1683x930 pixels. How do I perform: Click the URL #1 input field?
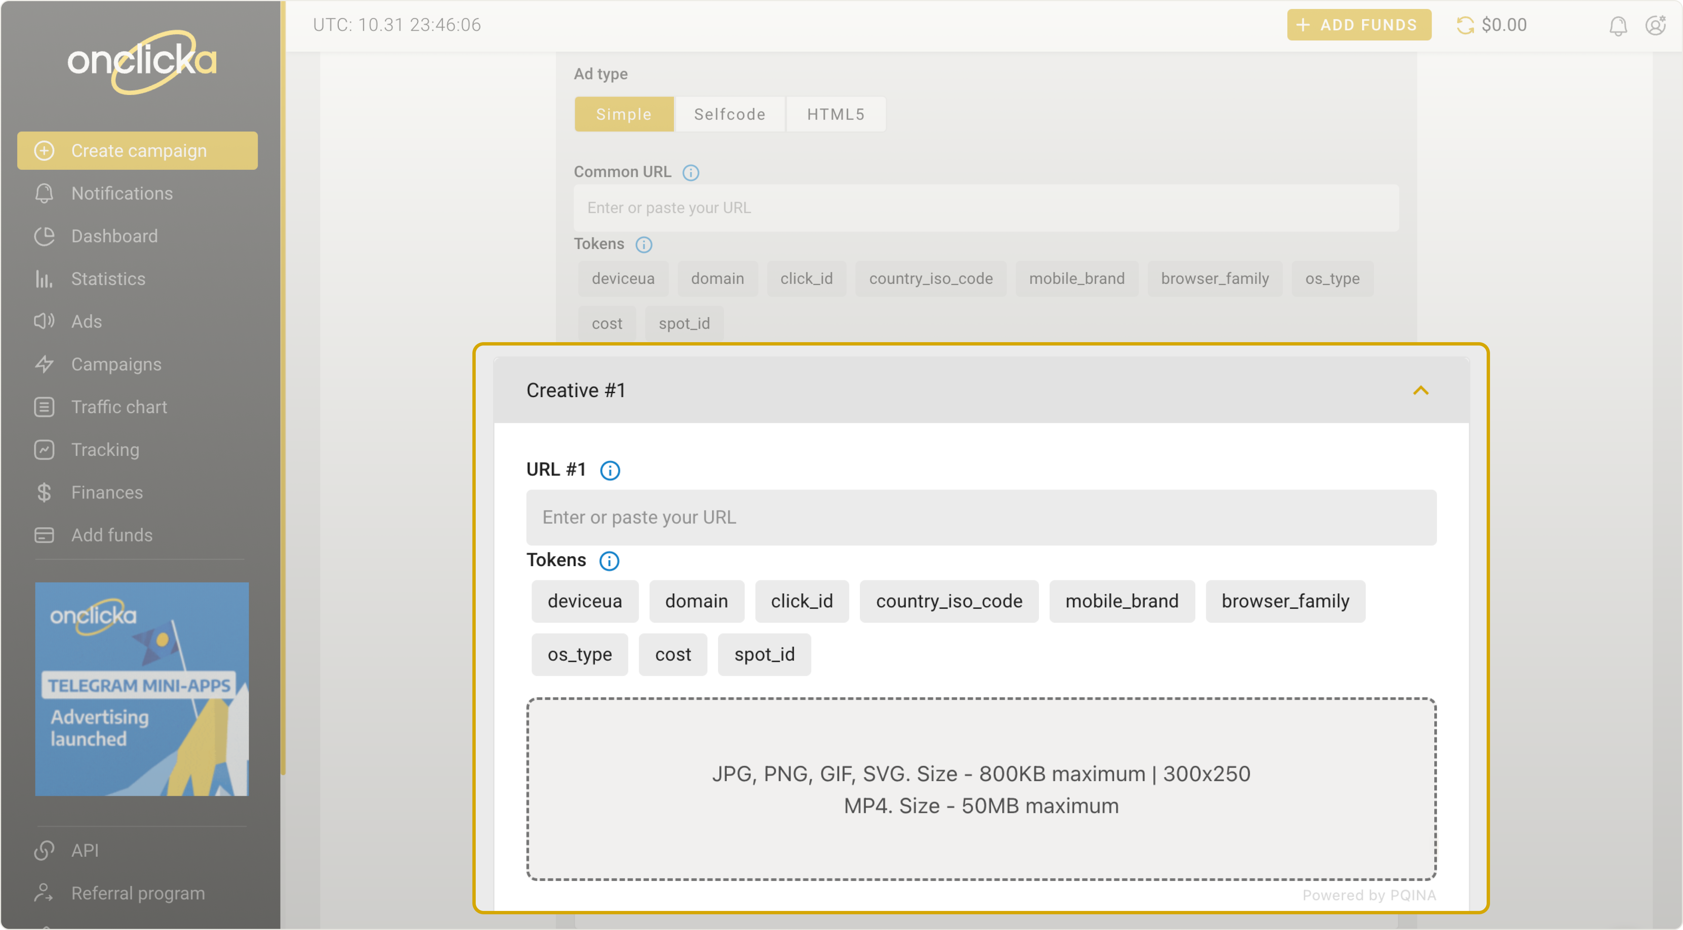pos(981,517)
